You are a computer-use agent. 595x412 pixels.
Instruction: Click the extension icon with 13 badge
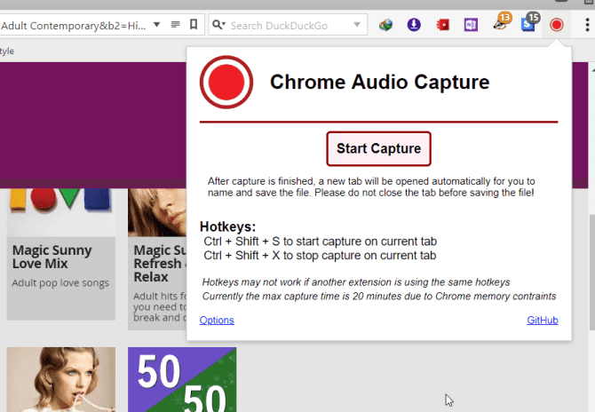502,23
